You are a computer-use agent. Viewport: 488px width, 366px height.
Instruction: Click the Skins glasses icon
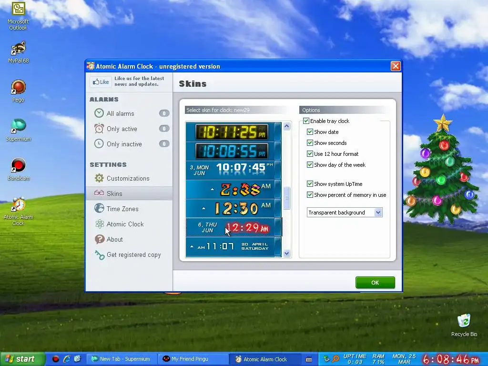tap(99, 193)
